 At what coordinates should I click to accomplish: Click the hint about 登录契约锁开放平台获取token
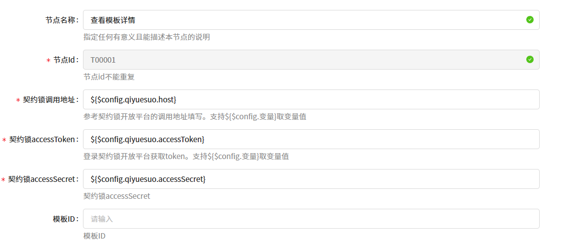tap(186, 157)
